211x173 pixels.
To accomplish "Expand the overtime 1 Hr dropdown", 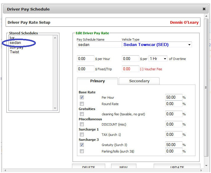I will coord(158,59).
